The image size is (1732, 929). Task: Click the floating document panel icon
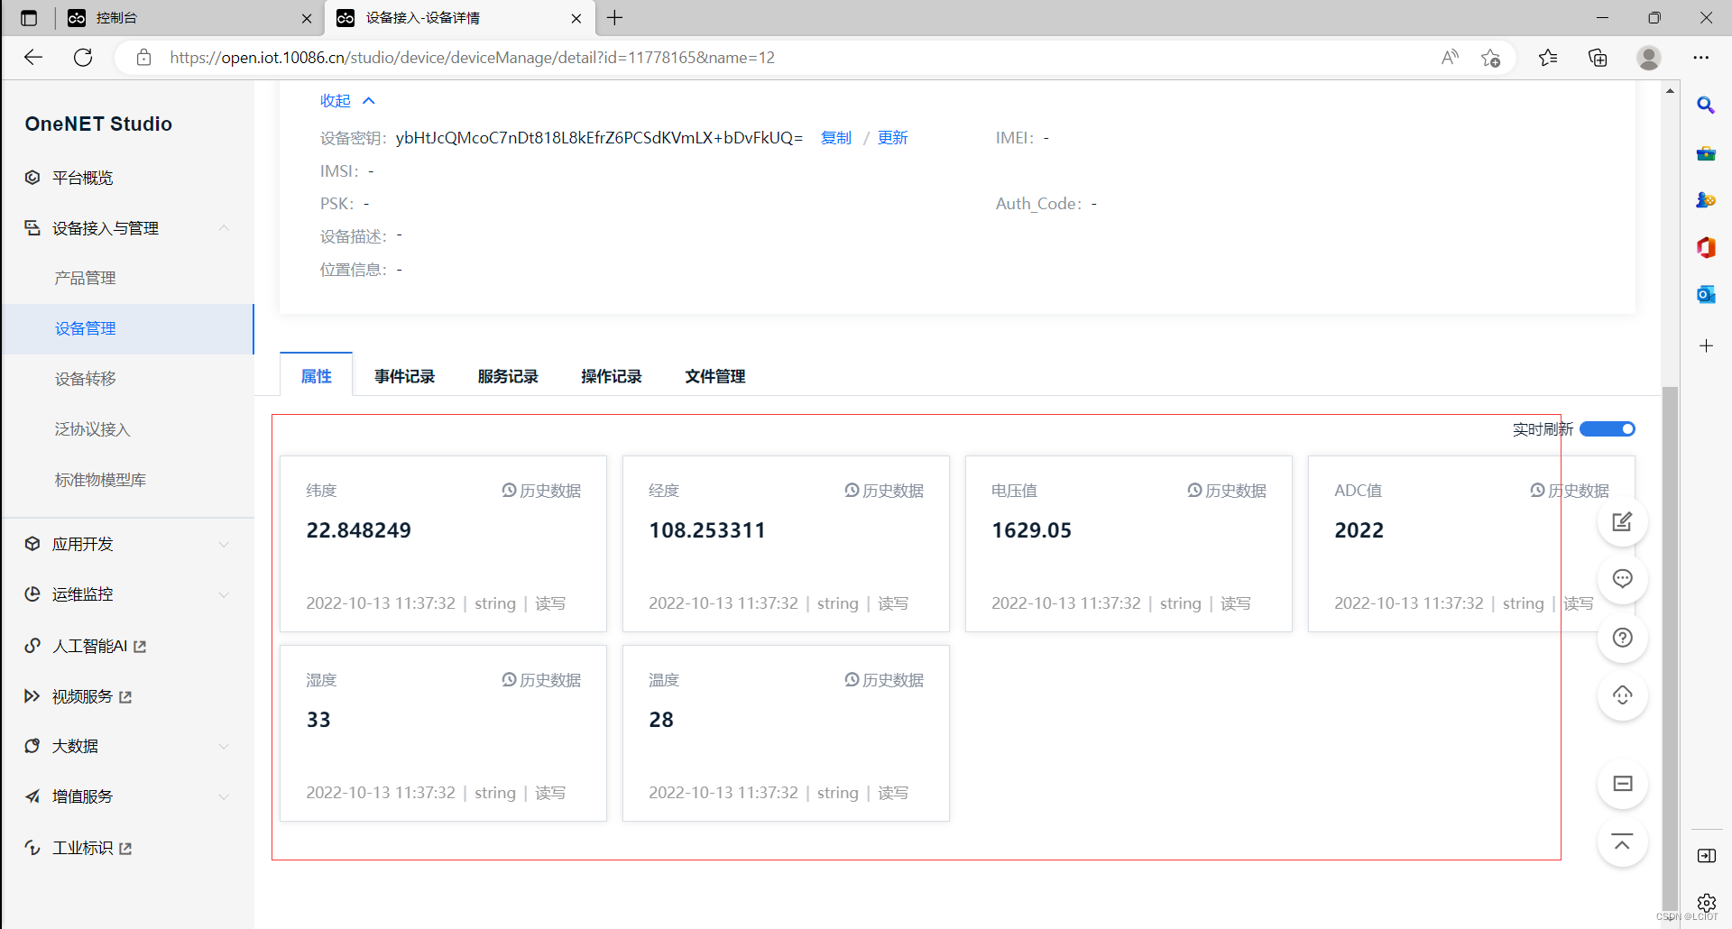point(1622,784)
